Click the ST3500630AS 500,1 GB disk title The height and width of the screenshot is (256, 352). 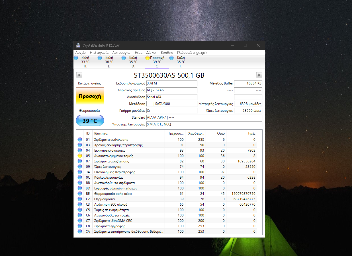[169, 75]
